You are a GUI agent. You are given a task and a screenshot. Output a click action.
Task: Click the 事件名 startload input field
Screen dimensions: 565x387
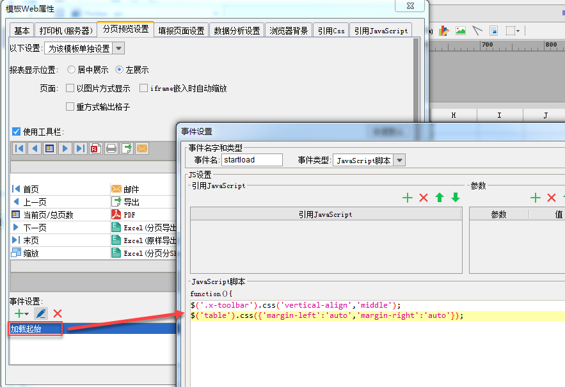pyautogui.click(x=252, y=160)
